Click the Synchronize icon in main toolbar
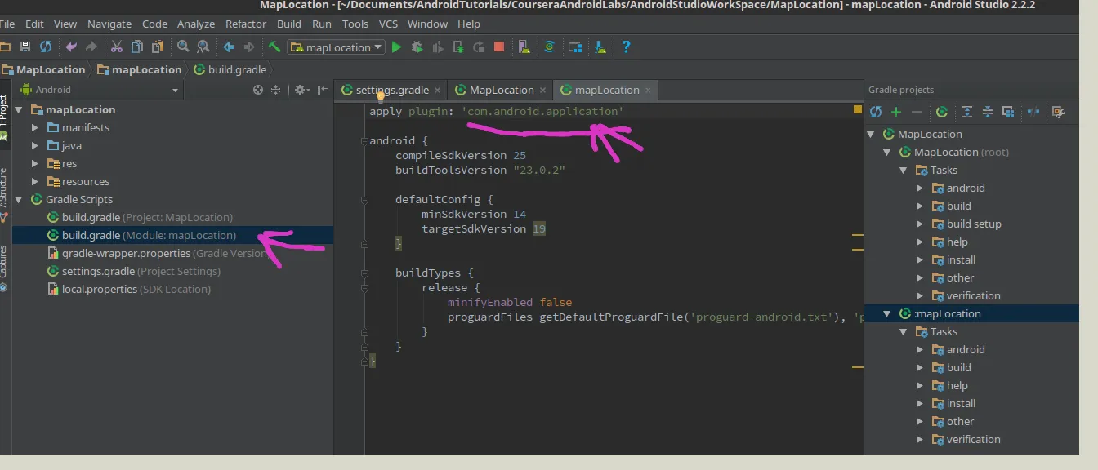 (46, 47)
